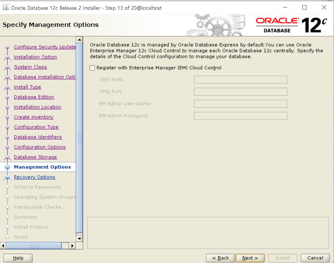Click the EM Admin Password field

(240, 116)
